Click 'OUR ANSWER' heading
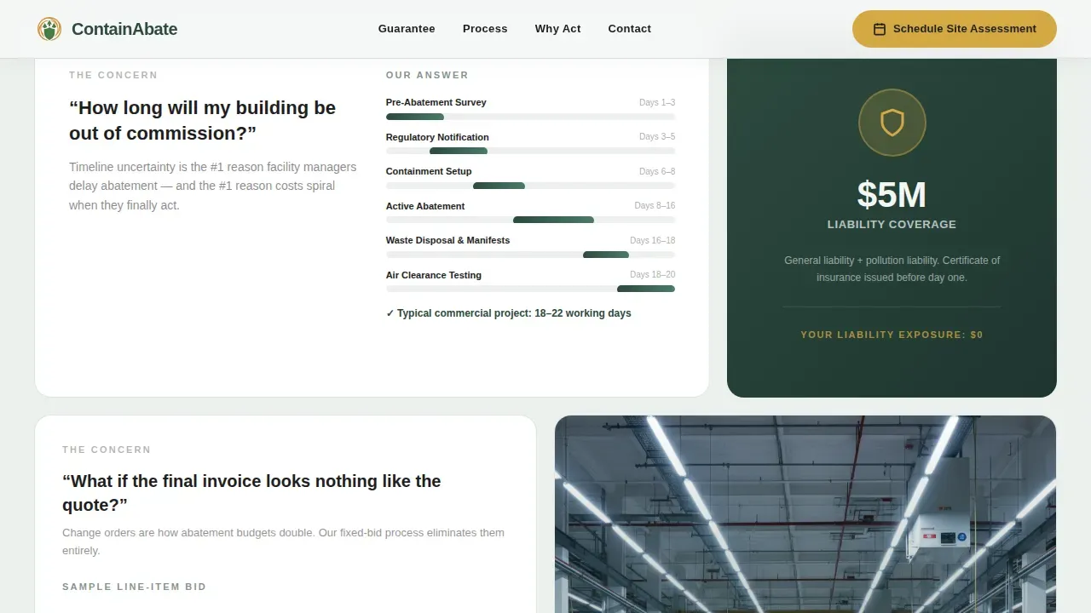 tap(427, 75)
